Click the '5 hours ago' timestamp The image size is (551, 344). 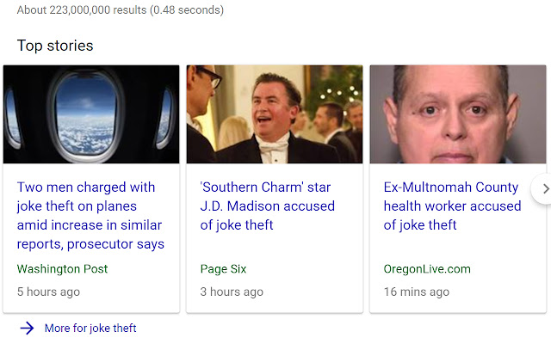tap(48, 292)
